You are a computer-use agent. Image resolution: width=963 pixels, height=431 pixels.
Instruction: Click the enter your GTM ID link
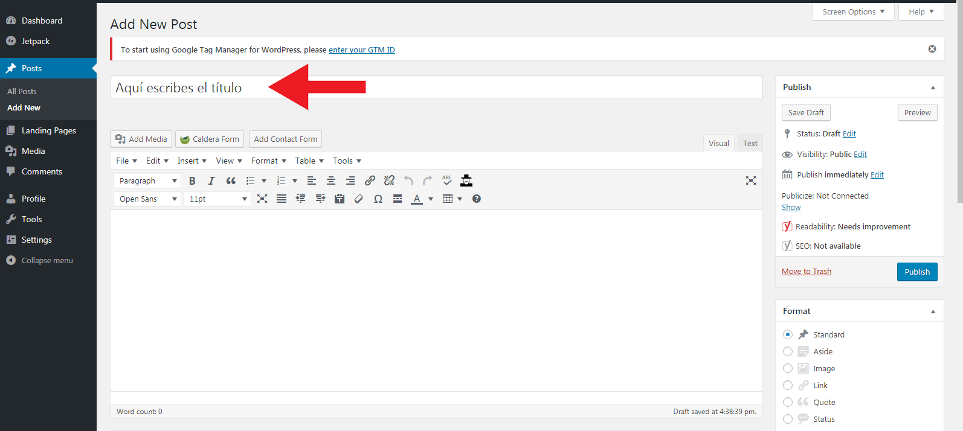point(361,49)
